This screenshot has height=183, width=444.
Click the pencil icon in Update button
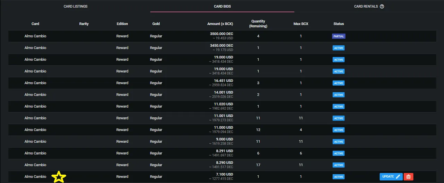tap(398, 176)
